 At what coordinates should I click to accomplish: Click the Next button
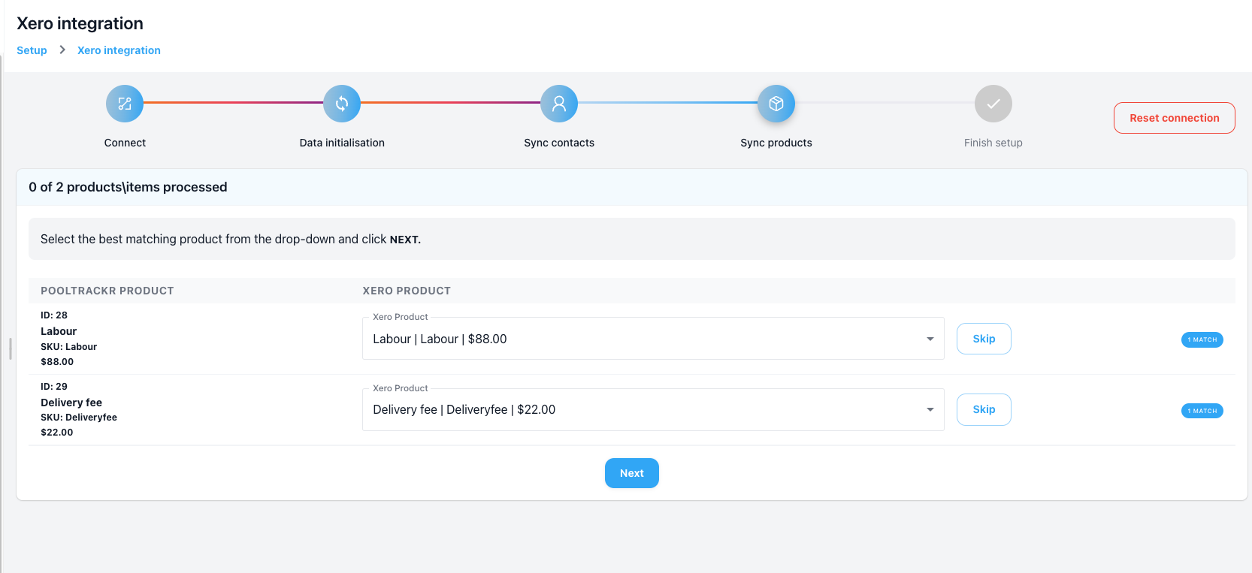pos(632,473)
